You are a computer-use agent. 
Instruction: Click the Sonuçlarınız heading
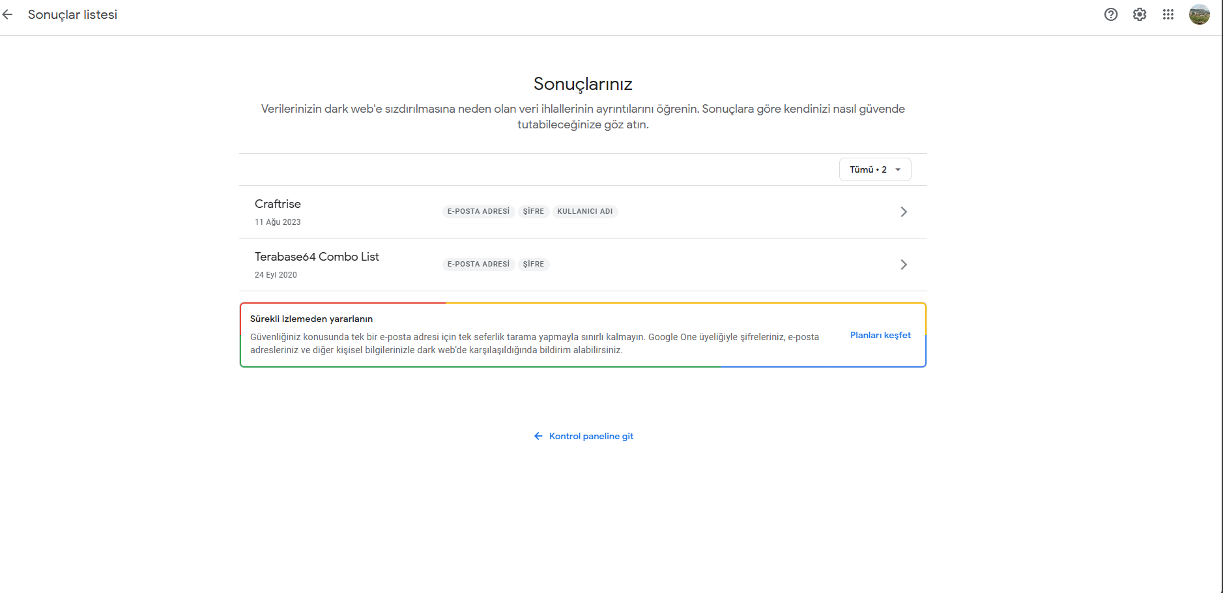[583, 84]
